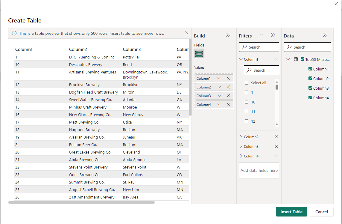Screen dimensions: 342x224
Task: Expand the Column3 filter card
Action: click(241, 146)
